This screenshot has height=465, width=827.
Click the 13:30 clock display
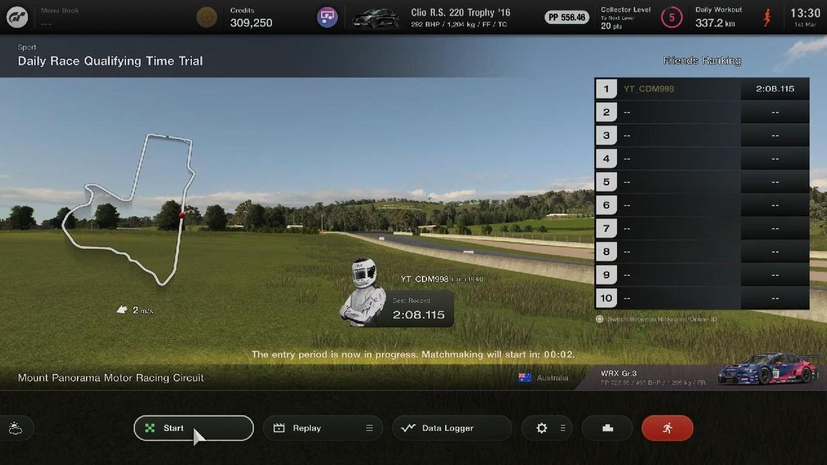point(805,13)
